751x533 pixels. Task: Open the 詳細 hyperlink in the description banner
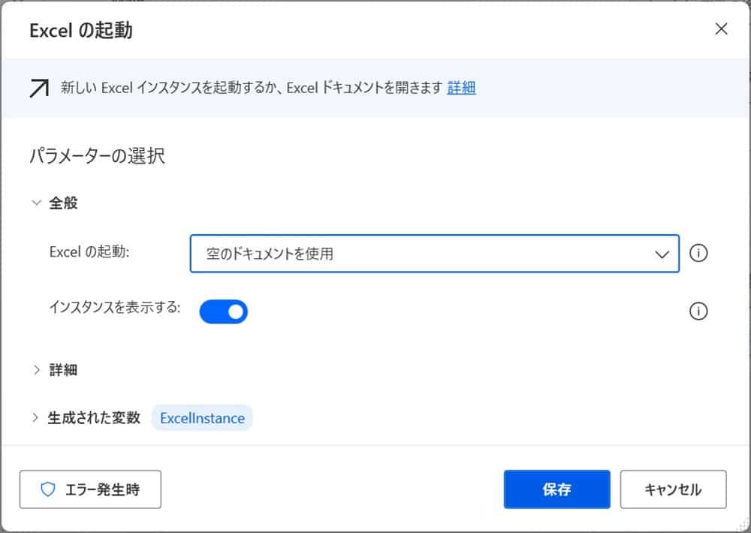point(461,89)
